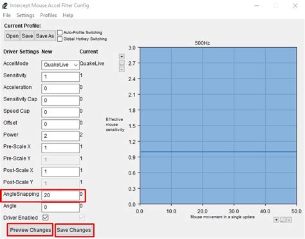305x239 pixels.
Task: Click the Speed Cap input field
Action: [x=60, y=112]
